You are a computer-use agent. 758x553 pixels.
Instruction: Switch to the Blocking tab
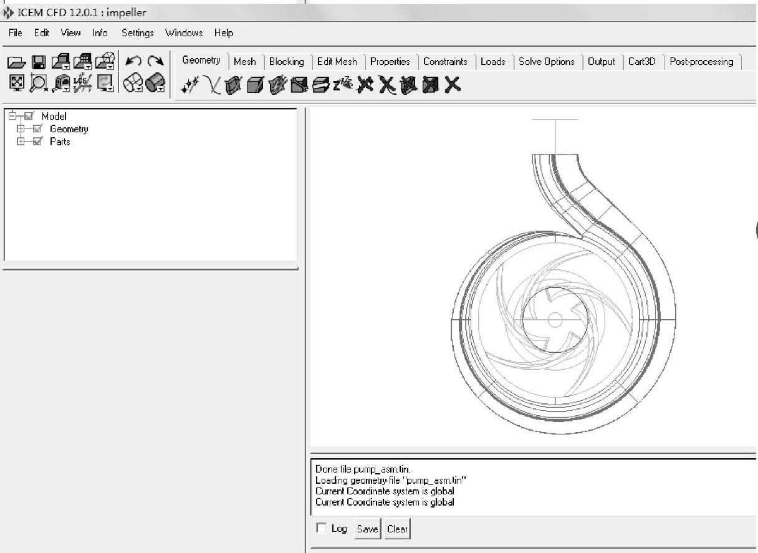(286, 61)
